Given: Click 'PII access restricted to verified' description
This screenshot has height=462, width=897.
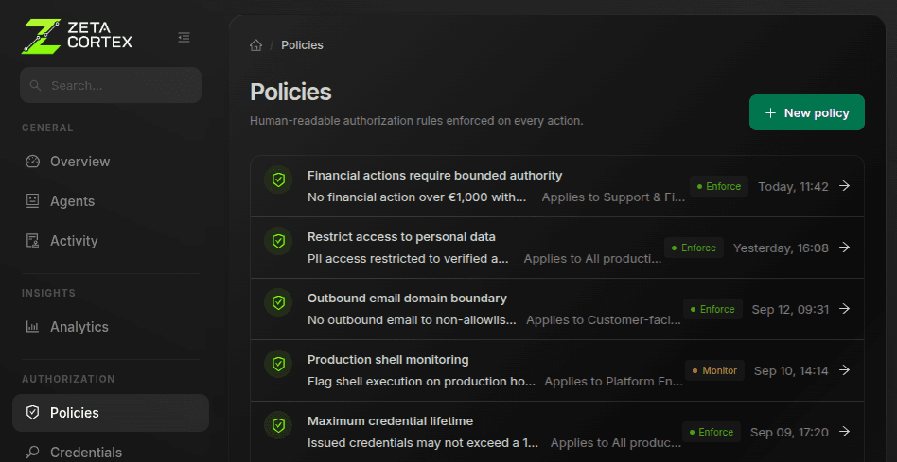Looking at the screenshot, I should click(408, 259).
